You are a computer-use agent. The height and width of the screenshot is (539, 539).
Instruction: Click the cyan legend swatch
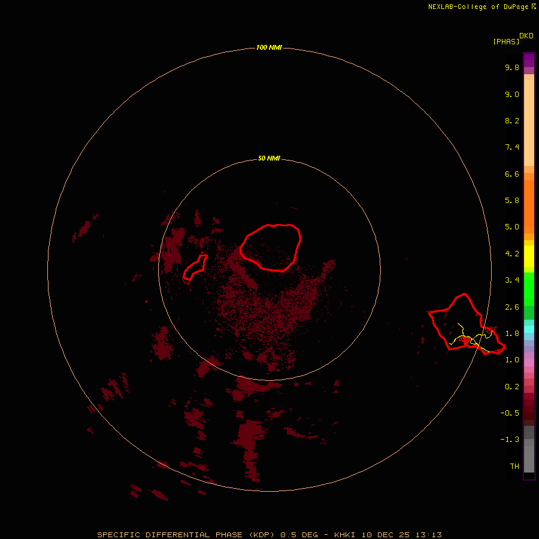point(529,329)
